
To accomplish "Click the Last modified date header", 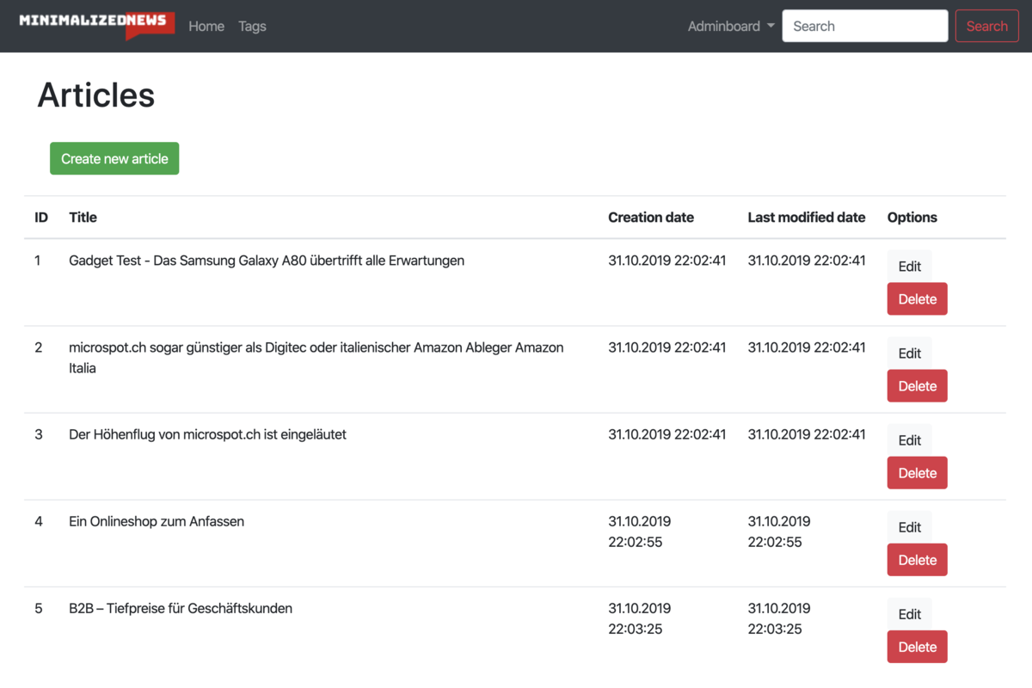I will (806, 218).
